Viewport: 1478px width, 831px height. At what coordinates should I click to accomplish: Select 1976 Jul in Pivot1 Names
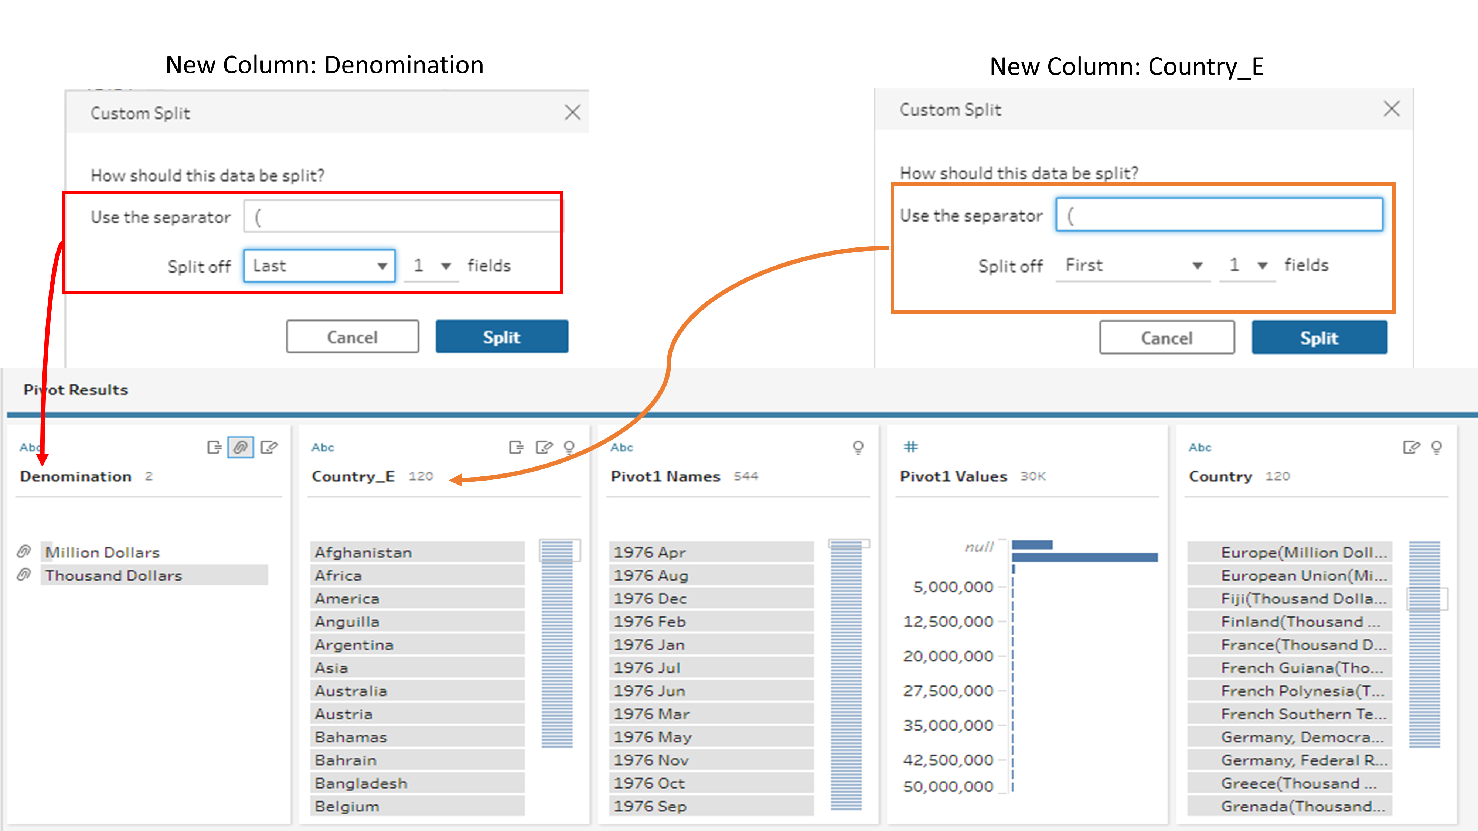711,667
